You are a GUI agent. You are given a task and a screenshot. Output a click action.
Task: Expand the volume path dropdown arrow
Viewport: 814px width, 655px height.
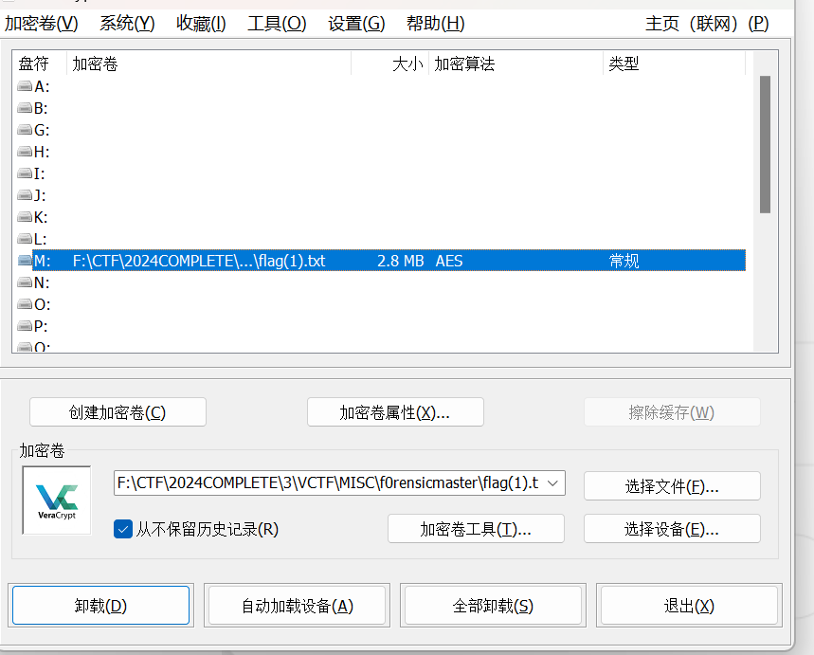pos(552,483)
